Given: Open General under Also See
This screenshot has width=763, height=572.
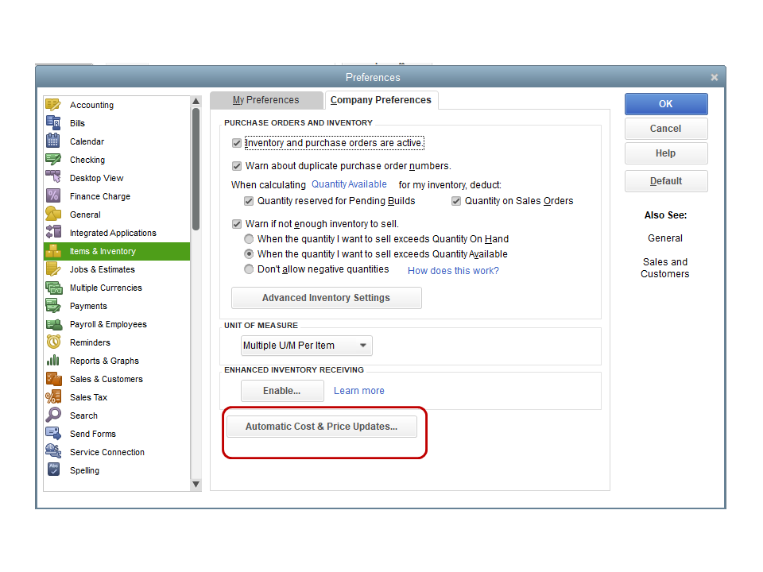Looking at the screenshot, I should 664,238.
